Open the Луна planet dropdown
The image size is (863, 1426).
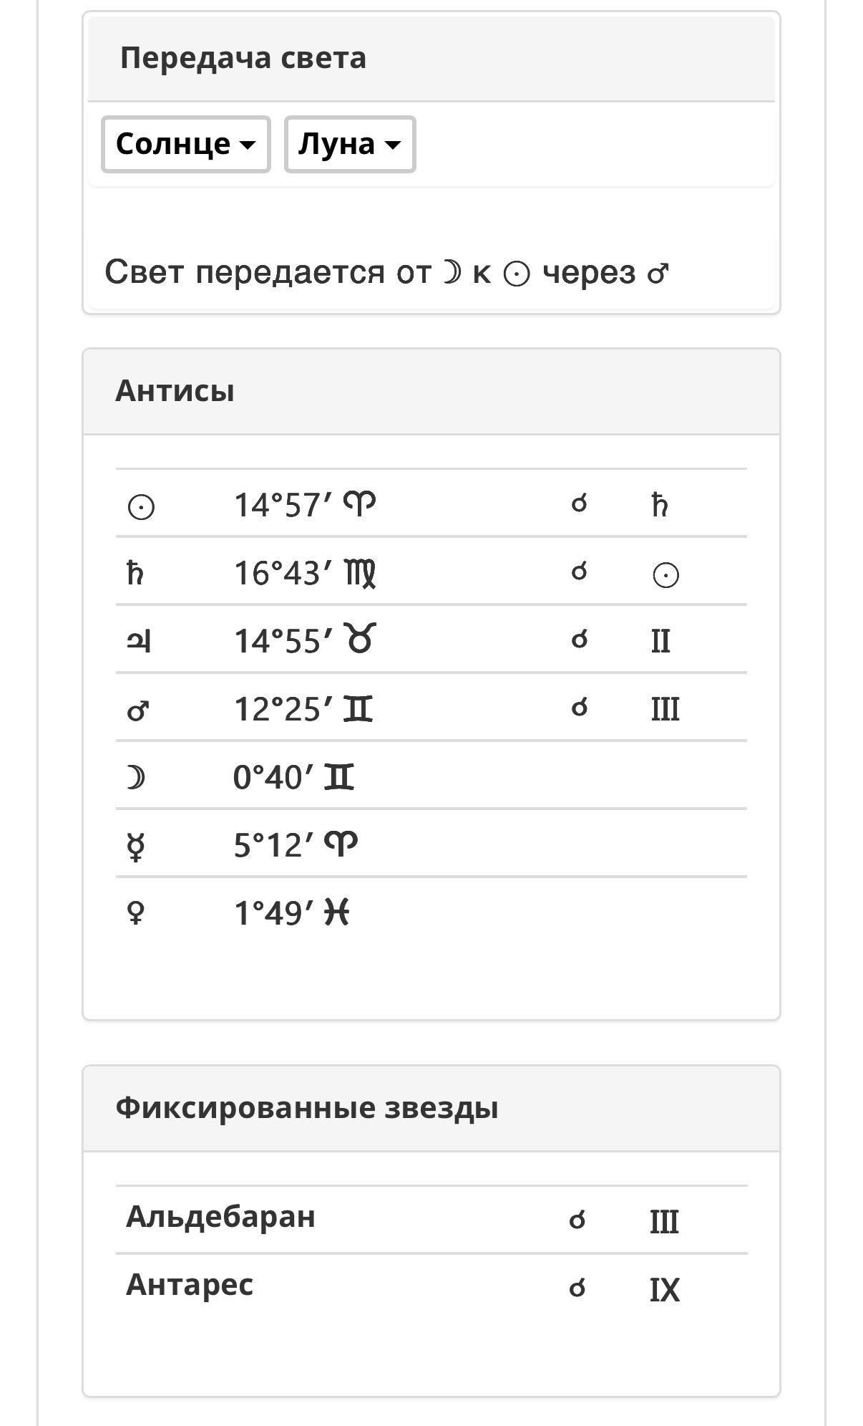tap(350, 144)
